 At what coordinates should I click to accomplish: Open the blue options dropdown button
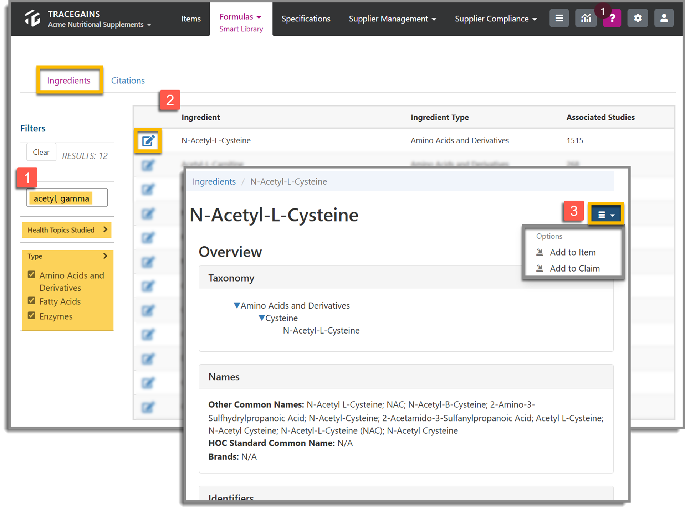[606, 215]
